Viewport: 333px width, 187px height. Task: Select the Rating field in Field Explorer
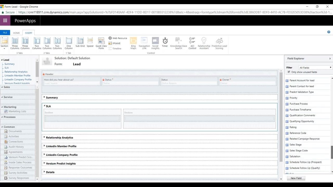tap(293, 127)
